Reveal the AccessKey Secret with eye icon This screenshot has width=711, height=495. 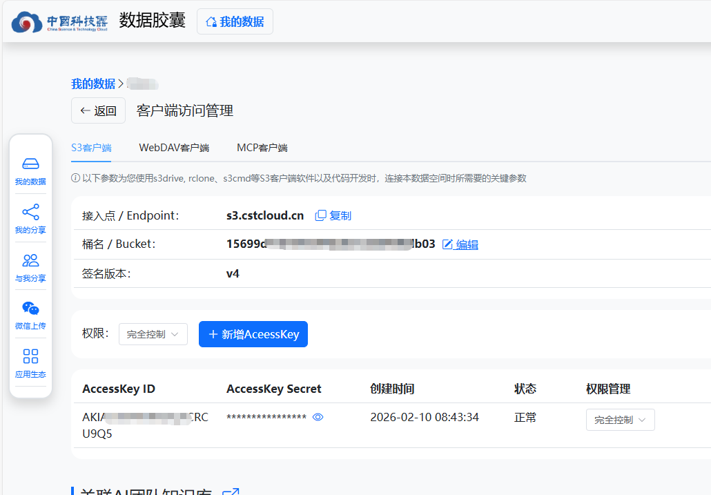[x=318, y=418]
